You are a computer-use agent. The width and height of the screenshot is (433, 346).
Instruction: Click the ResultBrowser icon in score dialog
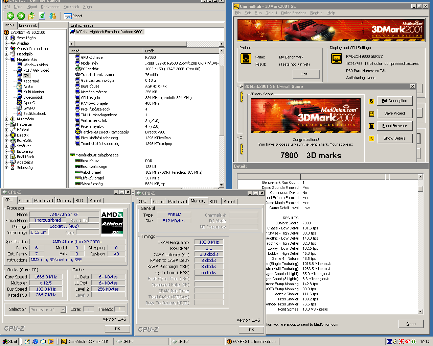click(x=371, y=126)
